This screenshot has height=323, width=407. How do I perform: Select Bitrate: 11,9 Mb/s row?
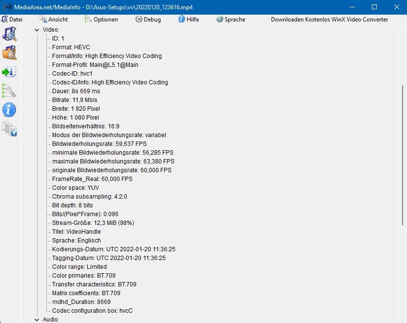point(75,100)
